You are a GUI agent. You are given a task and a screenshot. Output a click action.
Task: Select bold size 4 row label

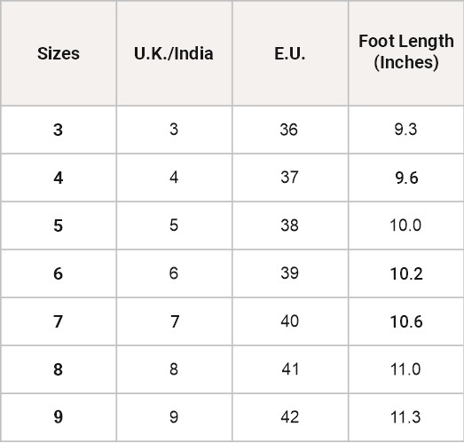(x=59, y=178)
